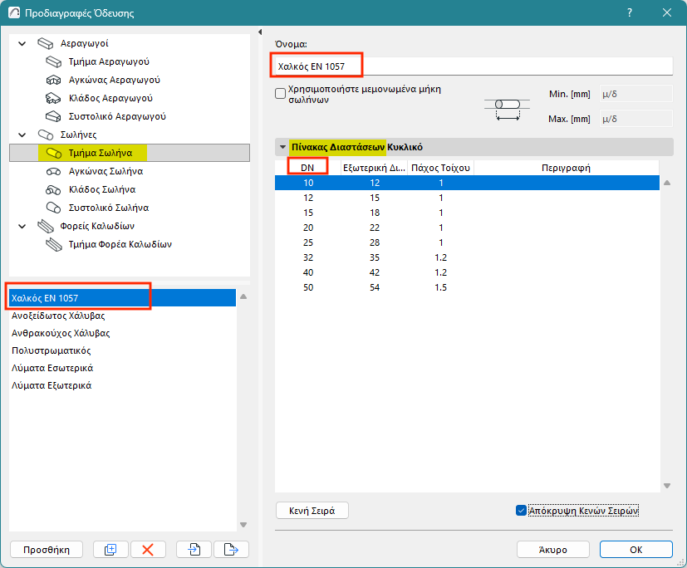Click the Προσθήκη button

[x=47, y=549]
